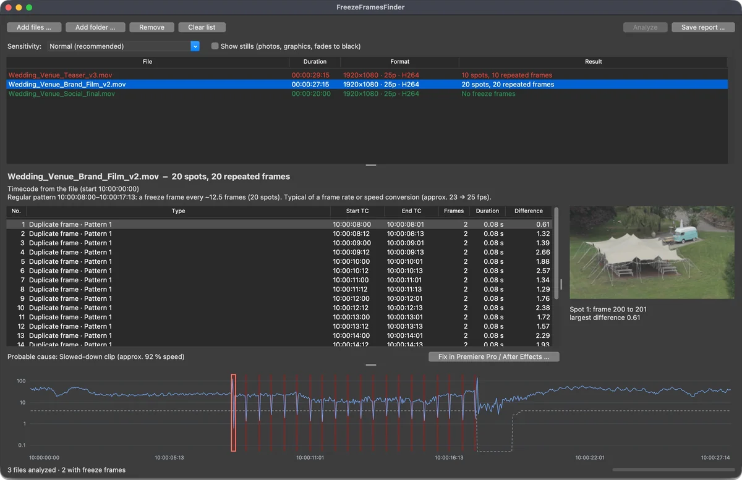742x480 pixels.
Task: Click the red close window button
Action: coord(9,7)
